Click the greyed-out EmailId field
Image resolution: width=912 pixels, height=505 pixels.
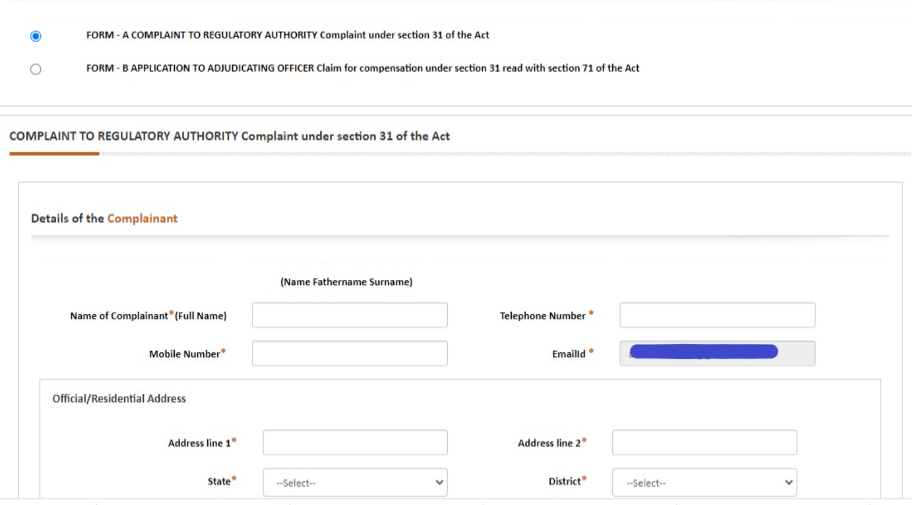[717, 352]
